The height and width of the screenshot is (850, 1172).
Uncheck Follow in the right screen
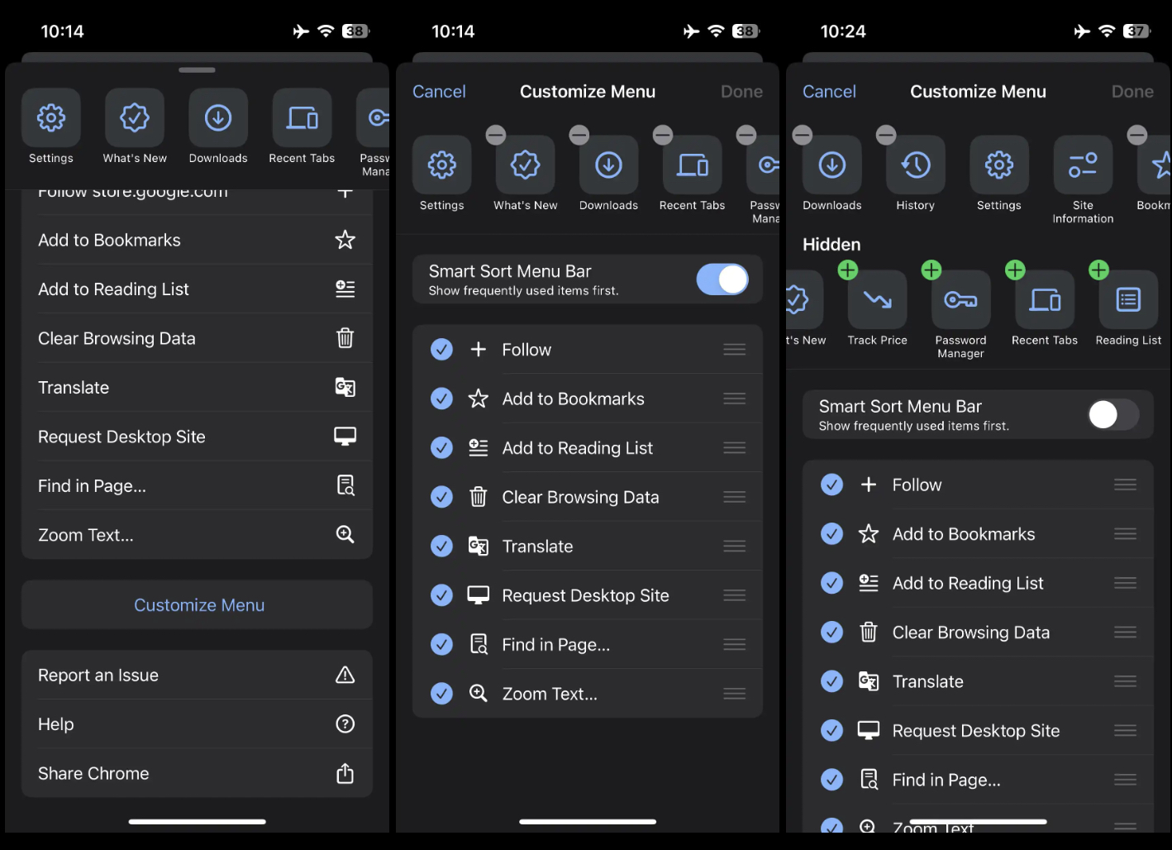(832, 485)
